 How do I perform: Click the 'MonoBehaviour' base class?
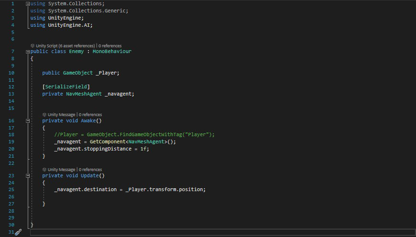(x=112, y=52)
